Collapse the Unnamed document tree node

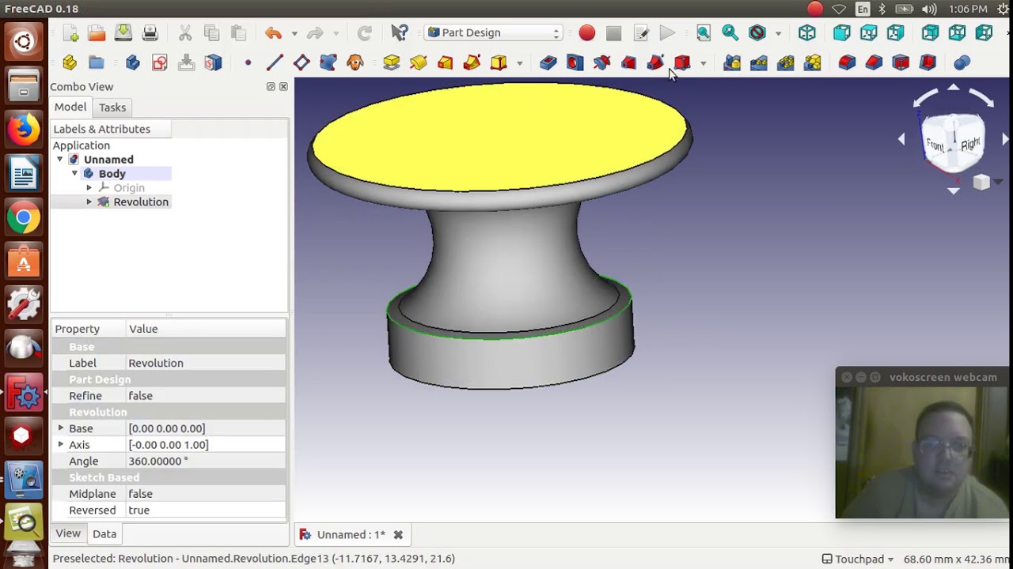click(60, 160)
